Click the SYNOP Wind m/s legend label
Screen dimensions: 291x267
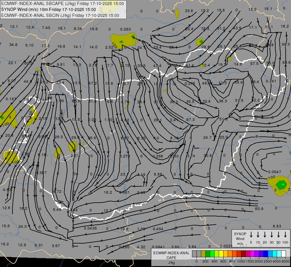pos(240,239)
